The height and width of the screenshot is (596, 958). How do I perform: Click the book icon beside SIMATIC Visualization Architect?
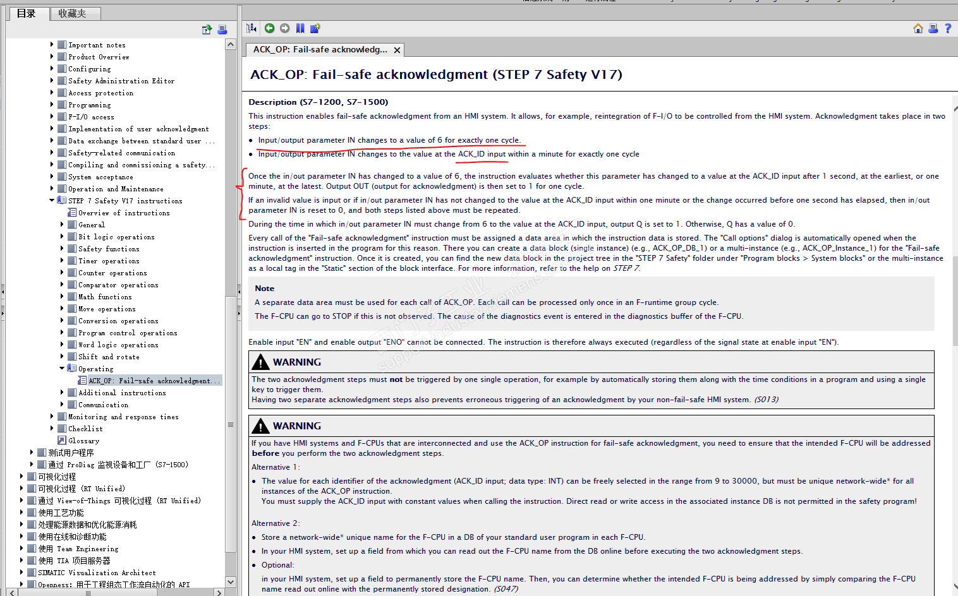[32, 573]
